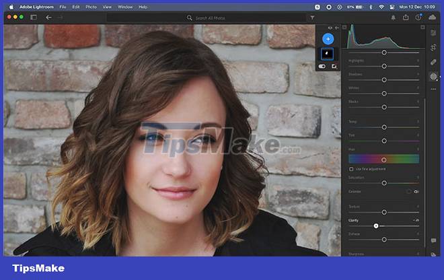Toggle the Colorize eye switch

click(x=416, y=192)
